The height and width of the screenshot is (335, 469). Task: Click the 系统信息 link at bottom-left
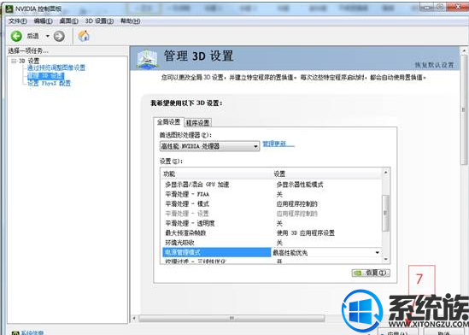32,332
